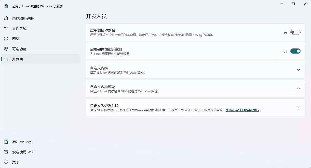This screenshot has width=311, height=168.
Task: Follow the 在此处详细了解系统发行 link
Action: tap(242, 110)
